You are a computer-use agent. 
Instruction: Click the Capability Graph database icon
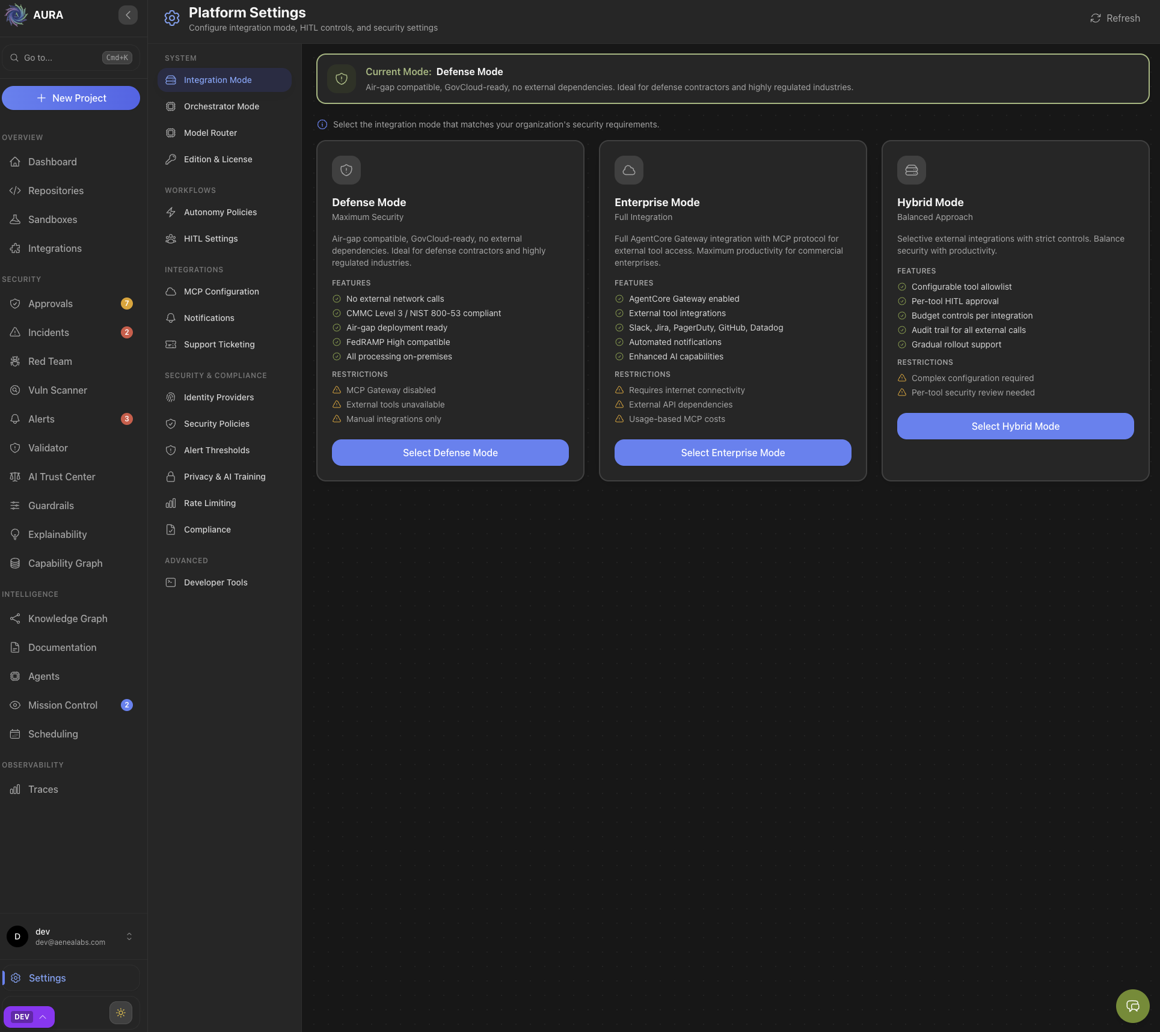click(15, 563)
